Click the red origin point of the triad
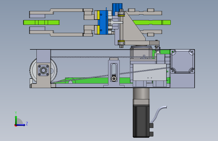Viewport: 218px width, 141px height. (x=16, y=125)
